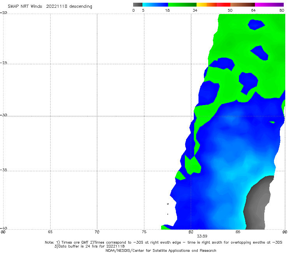Click the -20 latitude axis label

[4, 13]
